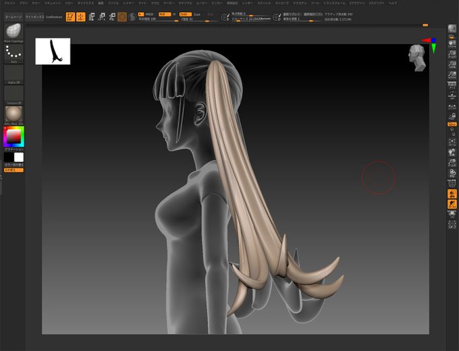Screen dimensions: 459x351
Task: Click the Z強度 intensity slider
Action: point(199,20)
